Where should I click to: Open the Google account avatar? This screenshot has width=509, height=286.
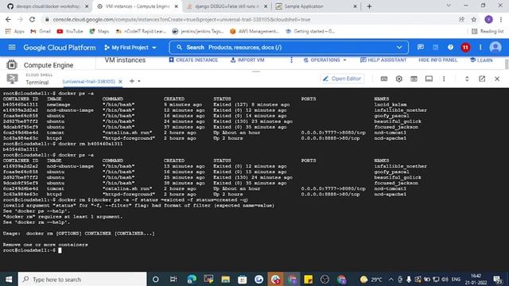(x=495, y=48)
